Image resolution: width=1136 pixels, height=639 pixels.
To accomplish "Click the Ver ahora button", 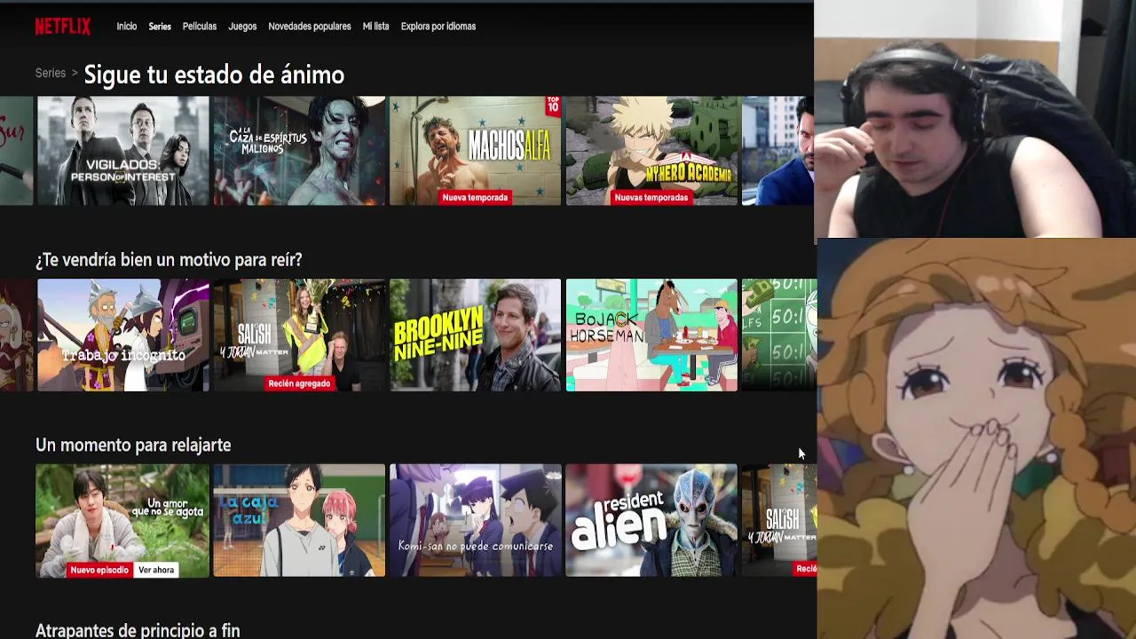I will [x=156, y=570].
